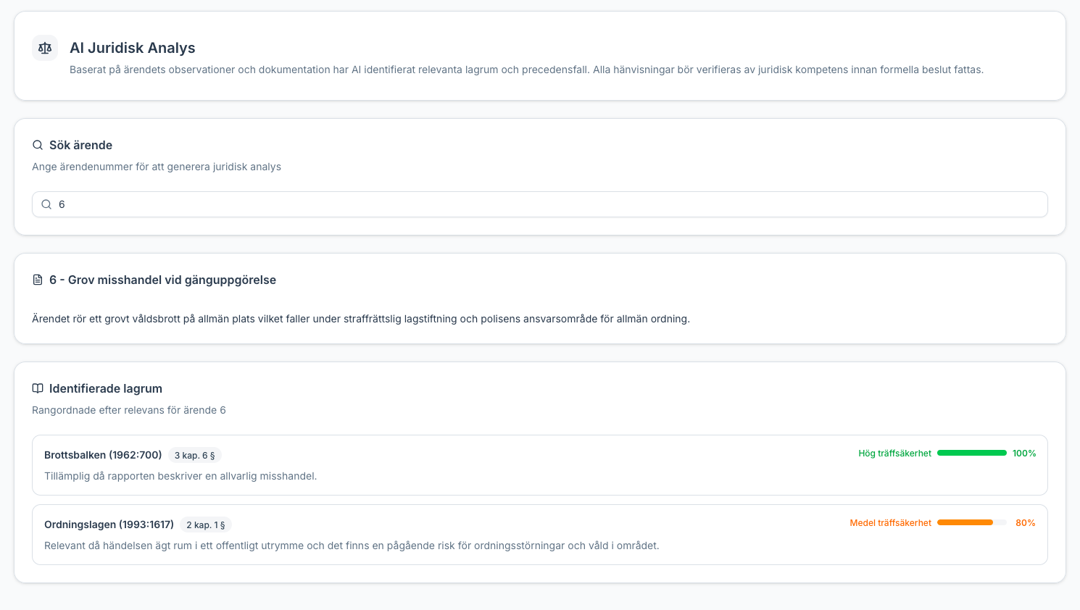Select the 2 kap. 1 § badge
This screenshot has width=1080, height=610.
tap(206, 525)
